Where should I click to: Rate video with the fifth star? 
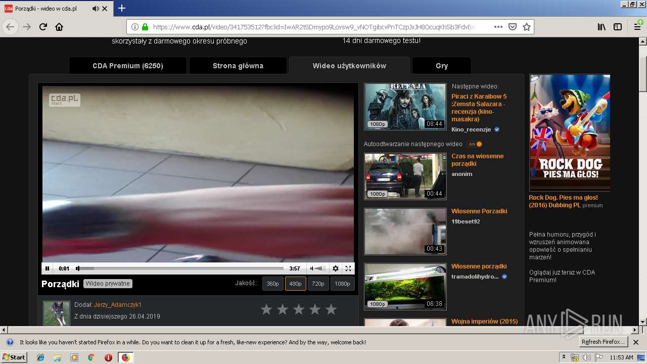[331, 309]
